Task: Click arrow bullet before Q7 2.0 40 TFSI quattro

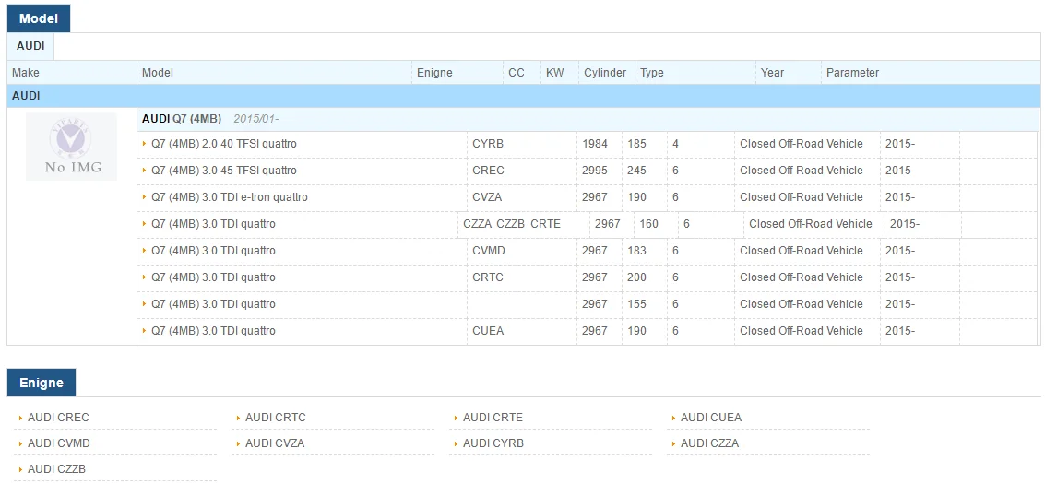Action: [x=145, y=144]
